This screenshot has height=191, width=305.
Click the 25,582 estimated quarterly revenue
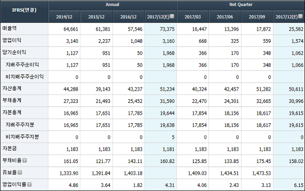coord(296,29)
